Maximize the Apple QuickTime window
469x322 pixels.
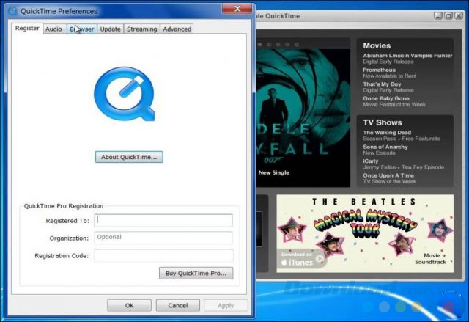(x=448, y=16)
